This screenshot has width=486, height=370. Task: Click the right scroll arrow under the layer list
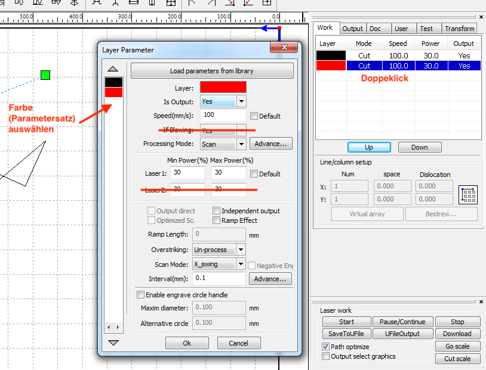point(118,328)
